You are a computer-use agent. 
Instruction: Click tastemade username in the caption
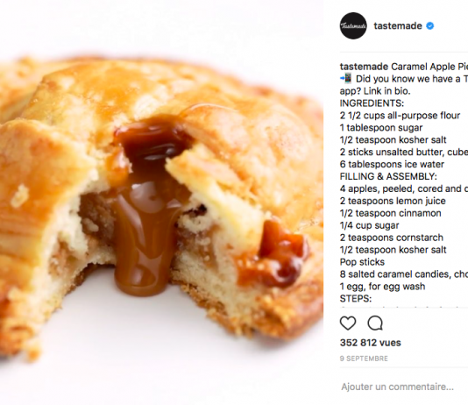coord(364,67)
